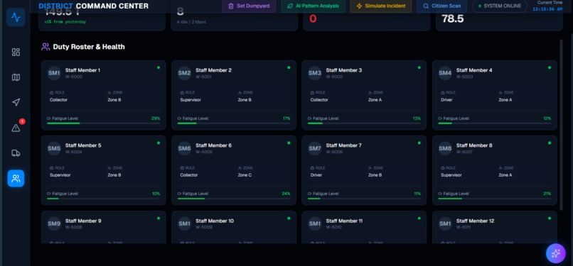Click Staff Member 8 fatigue level bar
Image resolution: width=573 pixels, height=266 pixels.
coord(494,199)
